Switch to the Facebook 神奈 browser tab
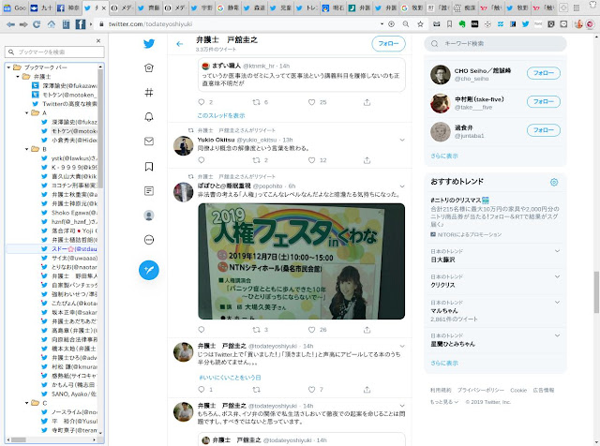 click(x=68, y=7)
